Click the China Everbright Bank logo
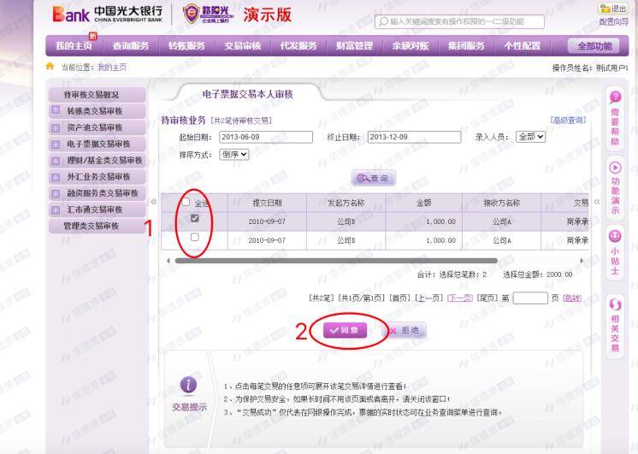Screen dimensions: 638x454 (x=108, y=15)
